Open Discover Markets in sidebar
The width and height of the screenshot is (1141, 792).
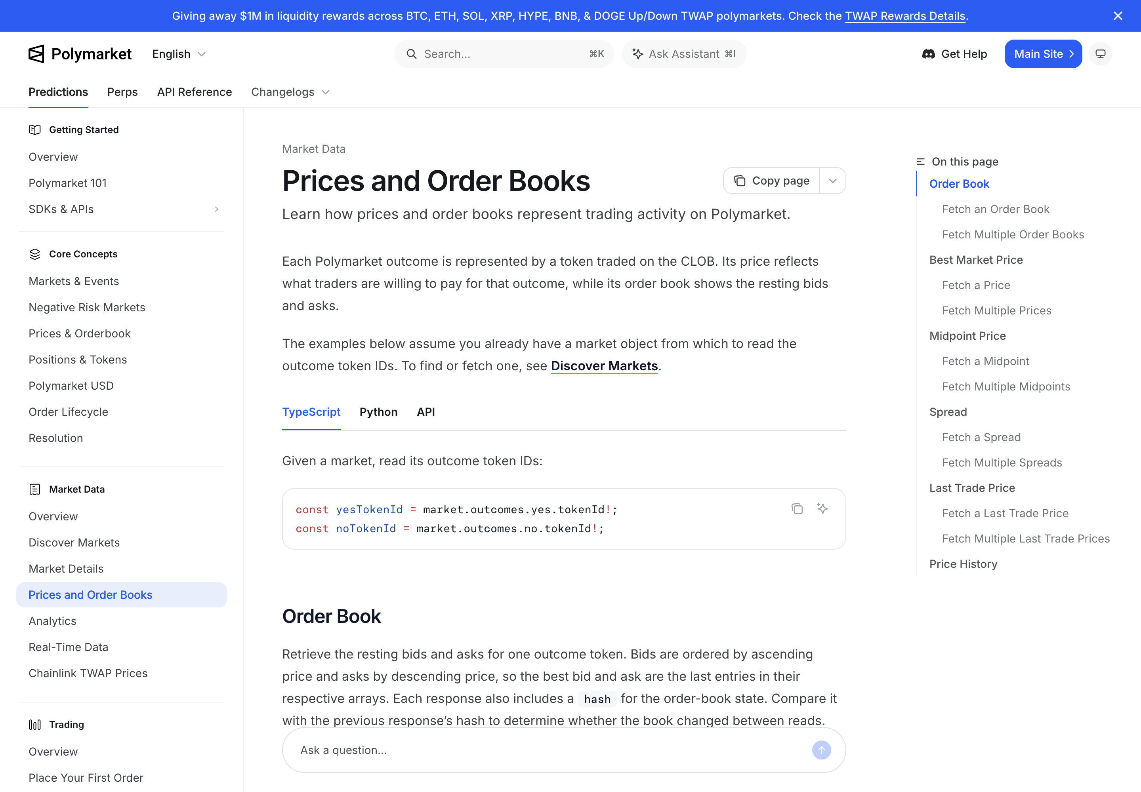74,543
